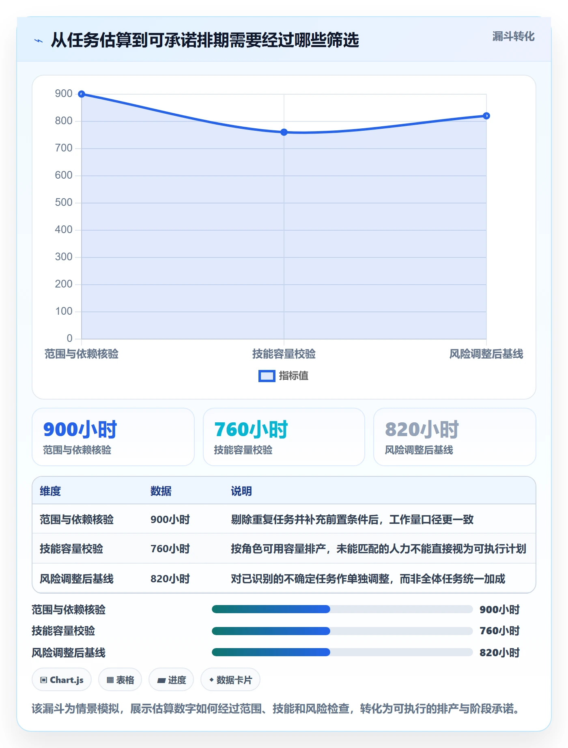The height and width of the screenshot is (748, 568).
Task: Click the 900小时 table cell
Action: point(170,519)
